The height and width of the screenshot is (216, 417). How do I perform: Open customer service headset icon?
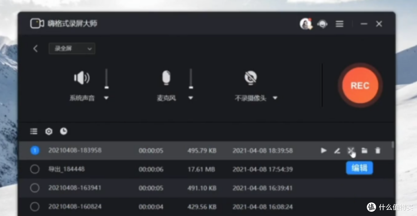pyautogui.click(x=322, y=24)
